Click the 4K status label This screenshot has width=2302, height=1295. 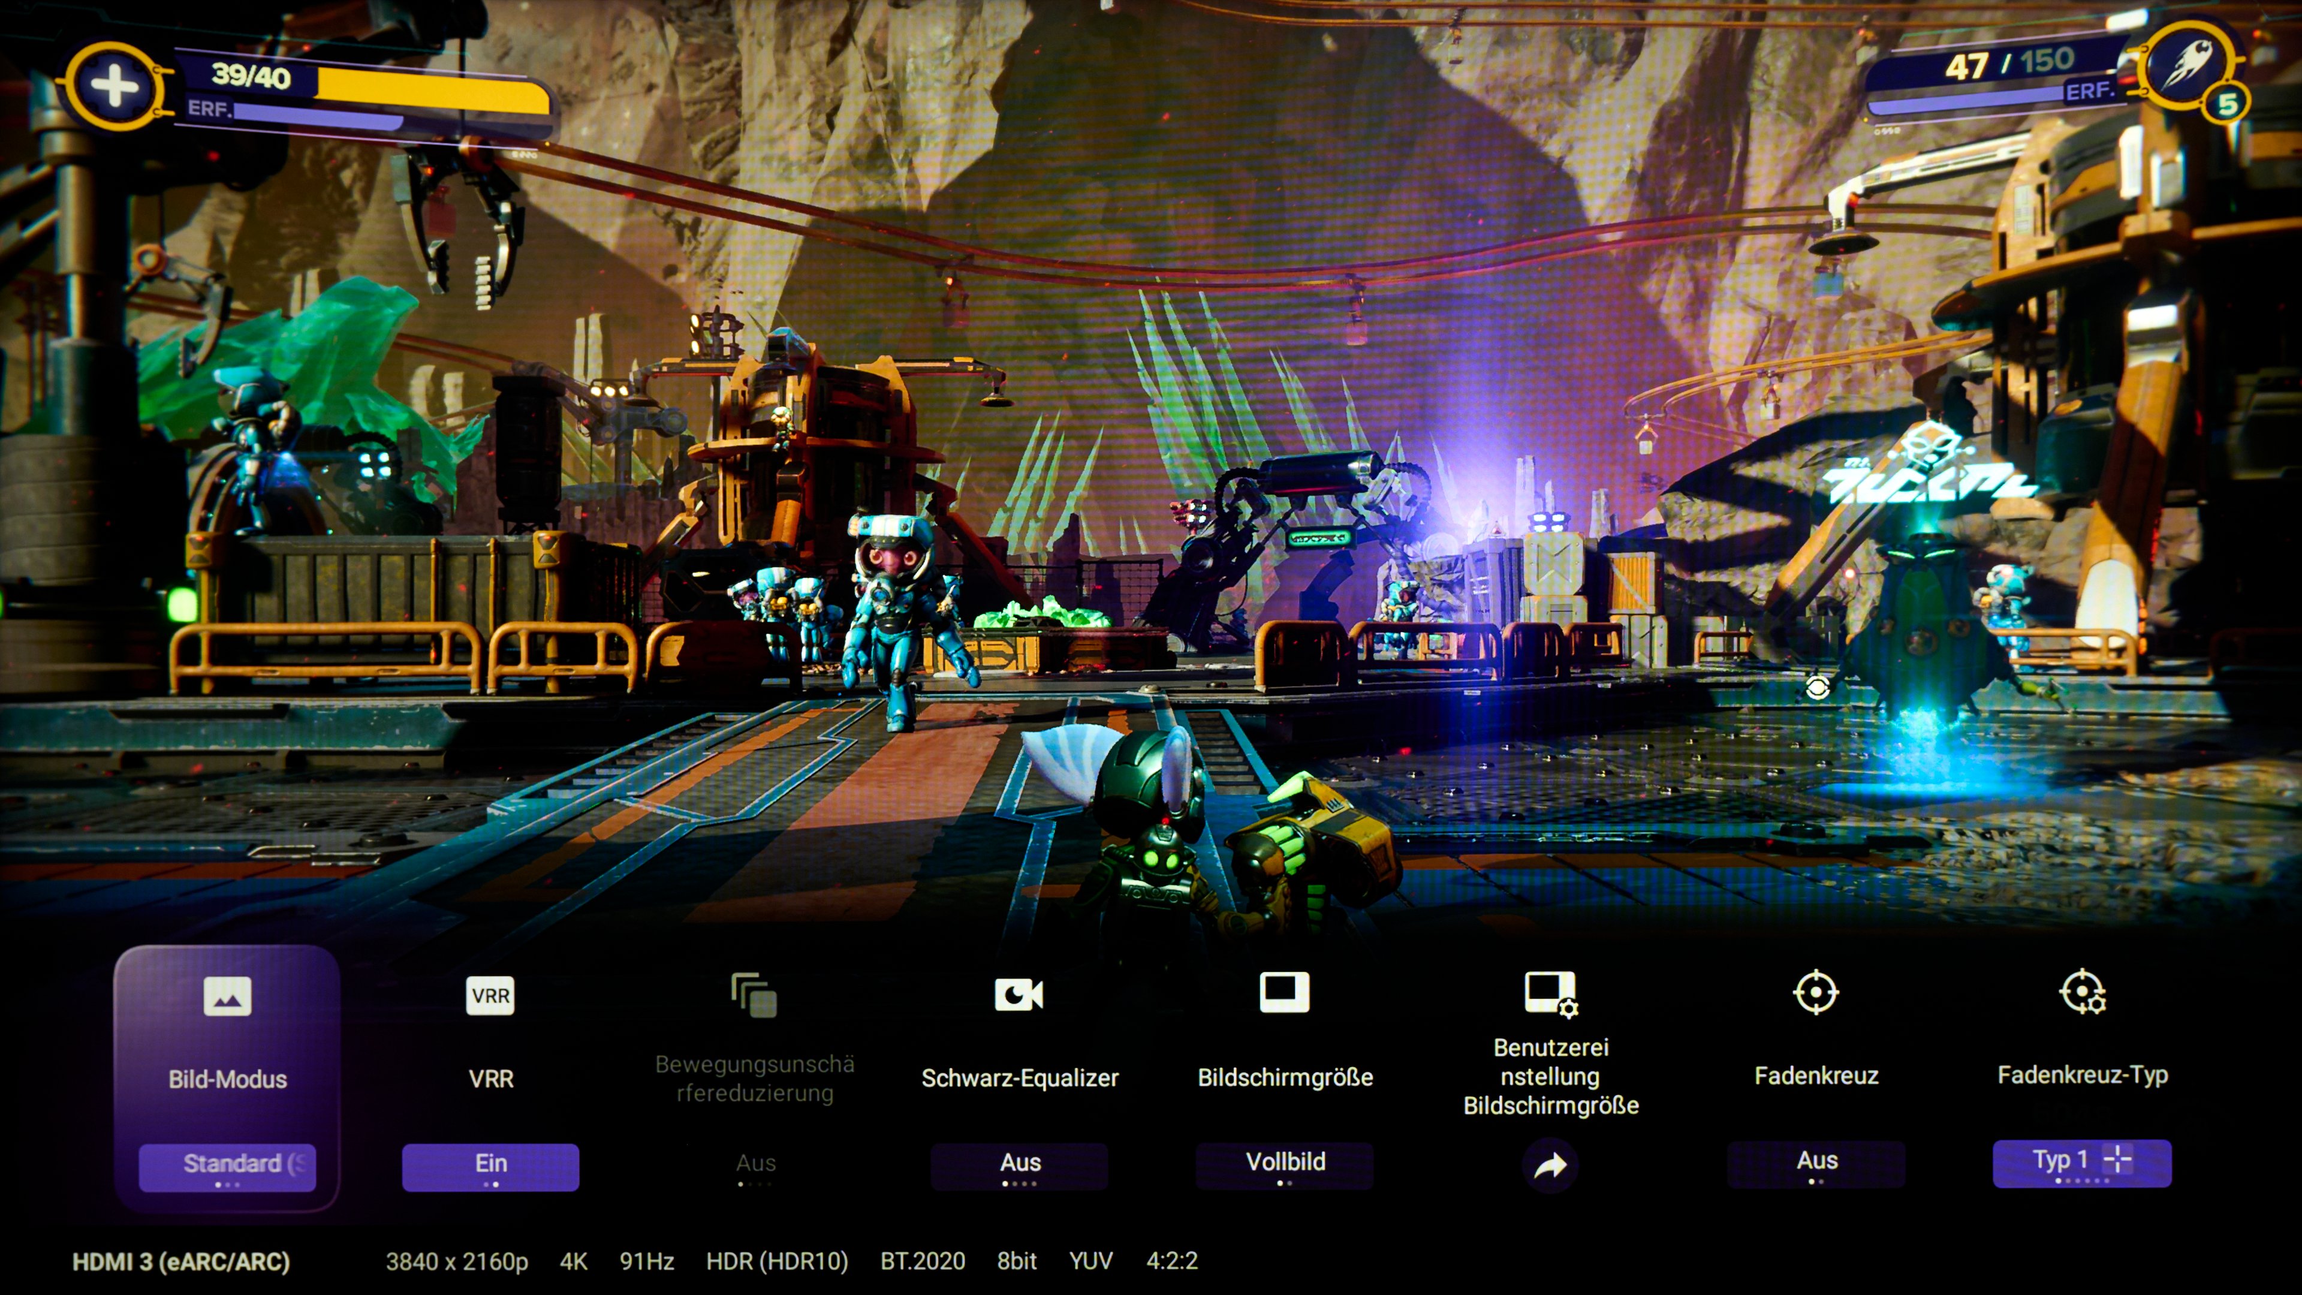pyautogui.click(x=573, y=1261)
